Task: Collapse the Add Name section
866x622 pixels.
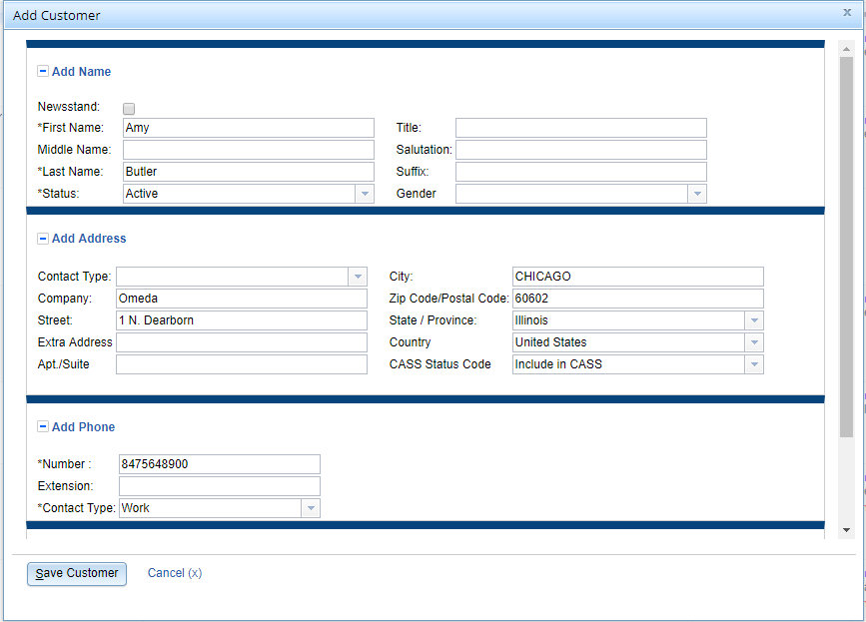Action: click(43, 72)
